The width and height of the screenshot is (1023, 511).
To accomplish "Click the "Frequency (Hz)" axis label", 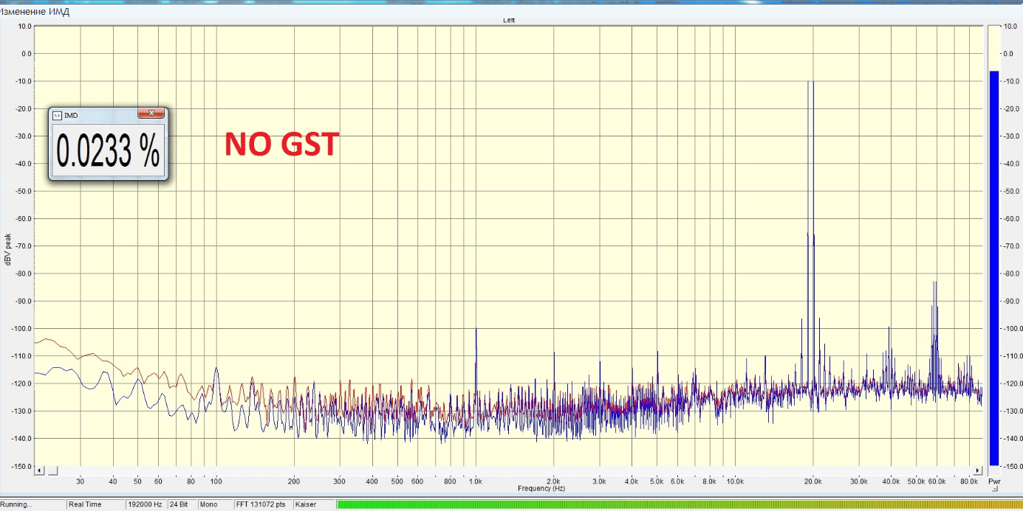I will tap(541, 488).
